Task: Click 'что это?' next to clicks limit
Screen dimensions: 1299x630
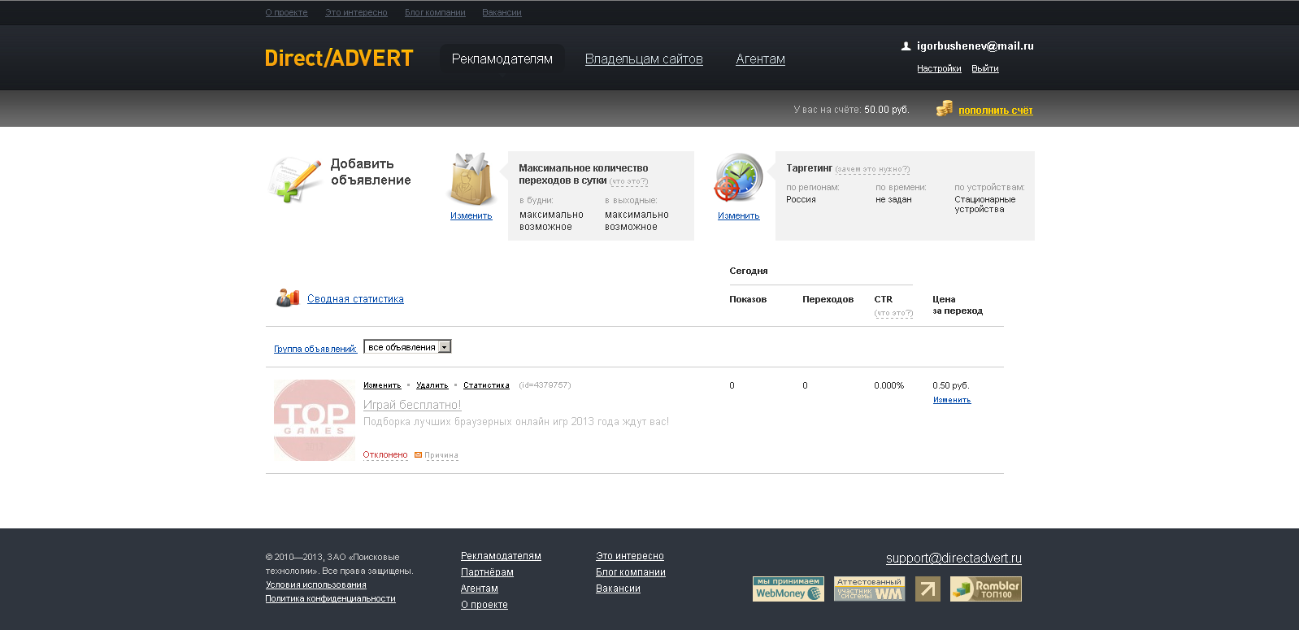Action: tap(629, 181)
